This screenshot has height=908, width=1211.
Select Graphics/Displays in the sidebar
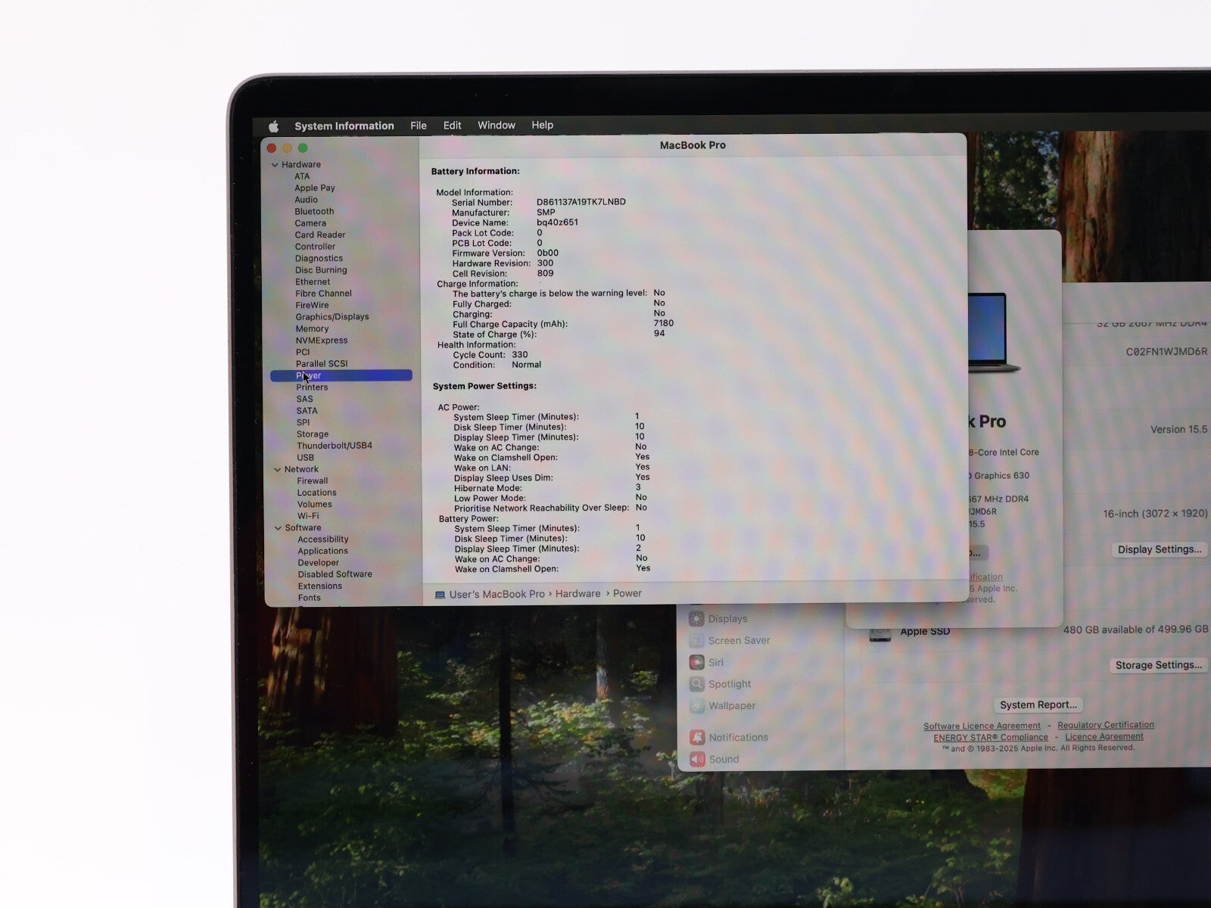tap(332, 317)
